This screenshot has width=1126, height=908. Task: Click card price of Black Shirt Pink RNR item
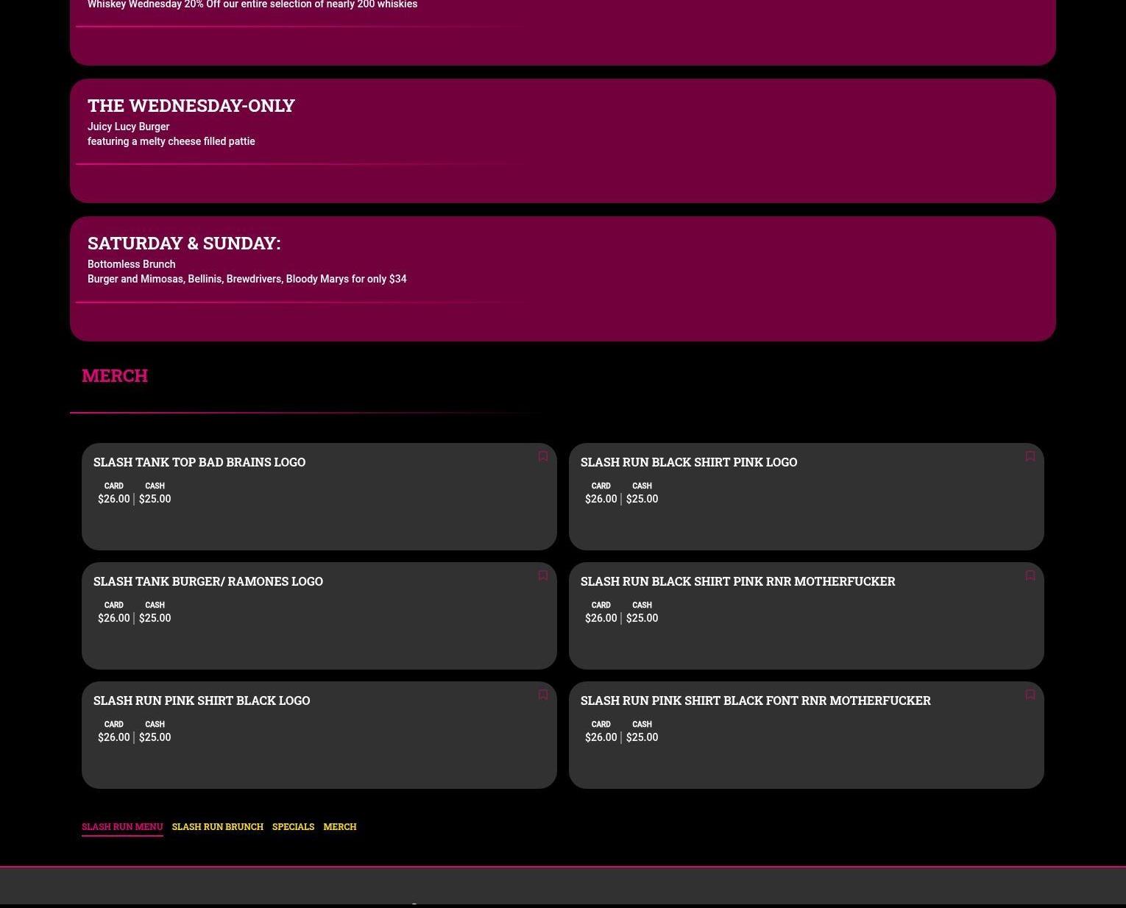601,618
